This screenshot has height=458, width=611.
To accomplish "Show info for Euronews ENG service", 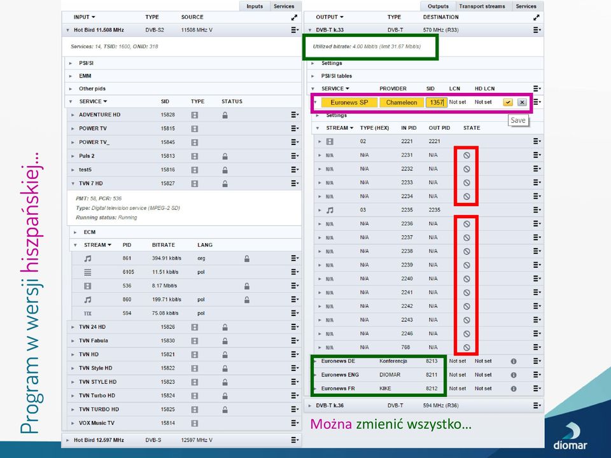I will point(514,375).
